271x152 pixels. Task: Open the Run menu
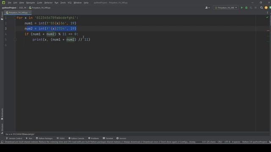coord(56,3)
